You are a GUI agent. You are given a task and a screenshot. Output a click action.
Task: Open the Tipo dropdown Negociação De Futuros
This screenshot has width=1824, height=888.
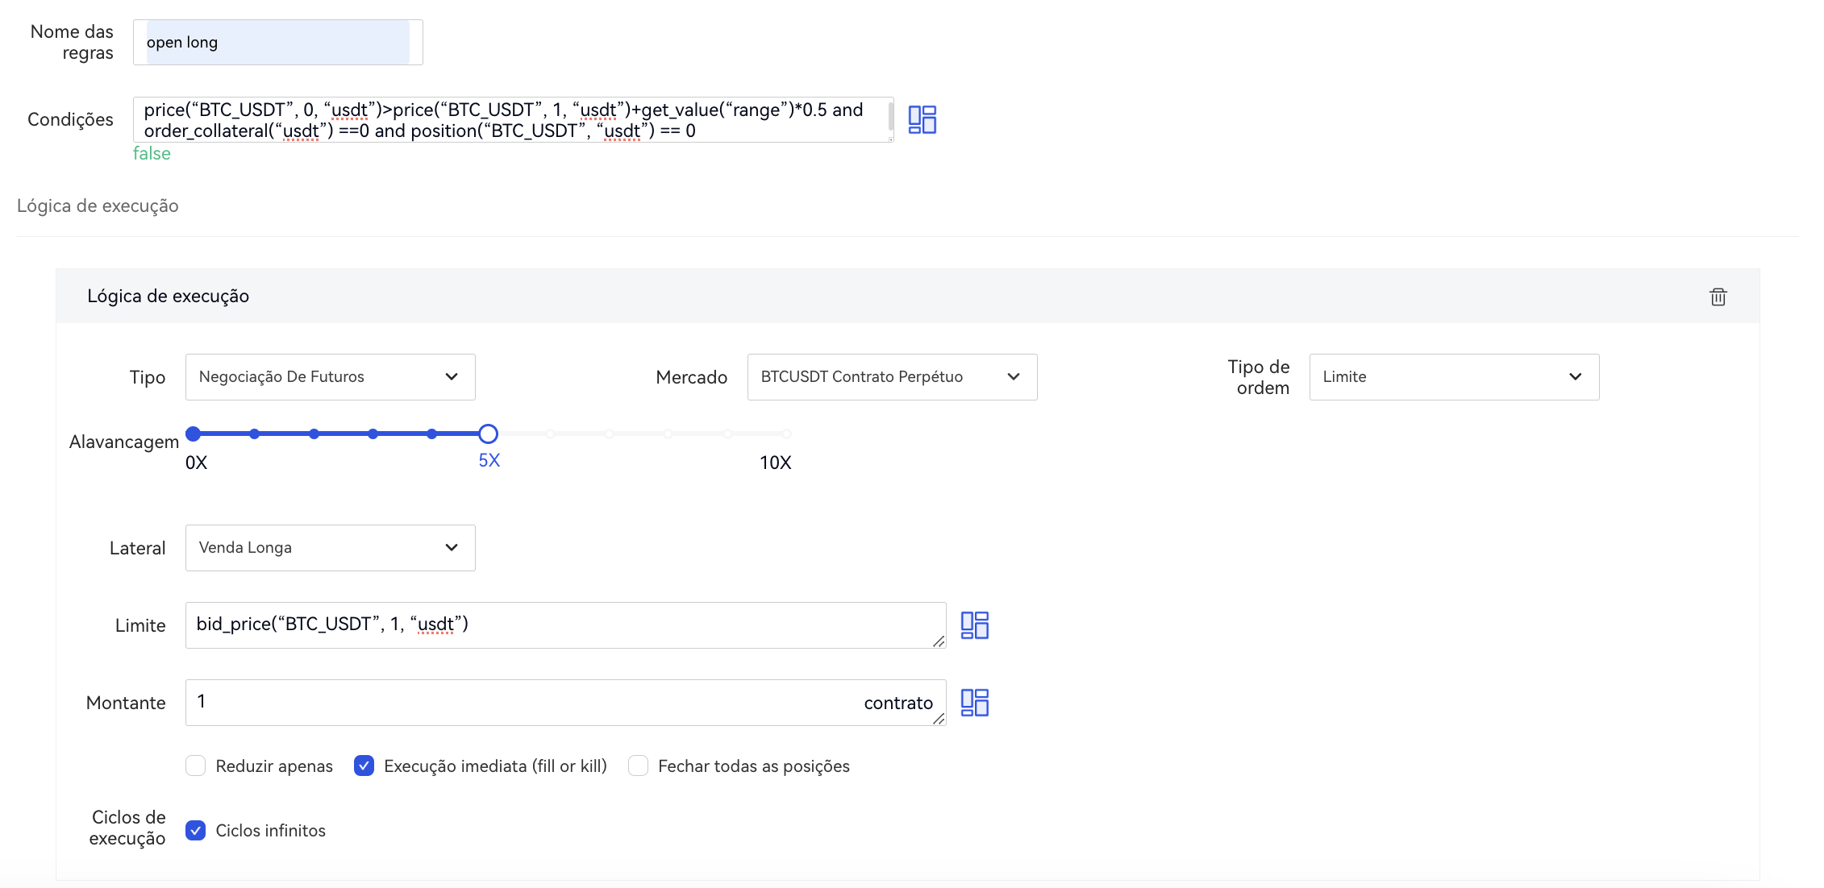click(x=330, y=377)
